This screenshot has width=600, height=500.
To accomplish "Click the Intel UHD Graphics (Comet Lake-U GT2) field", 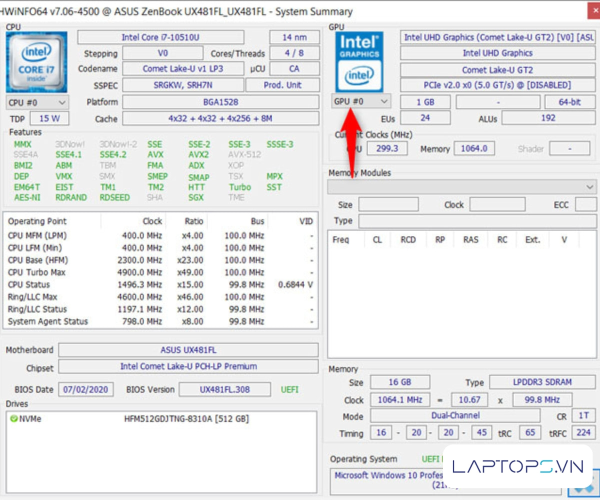I will 498,37.
